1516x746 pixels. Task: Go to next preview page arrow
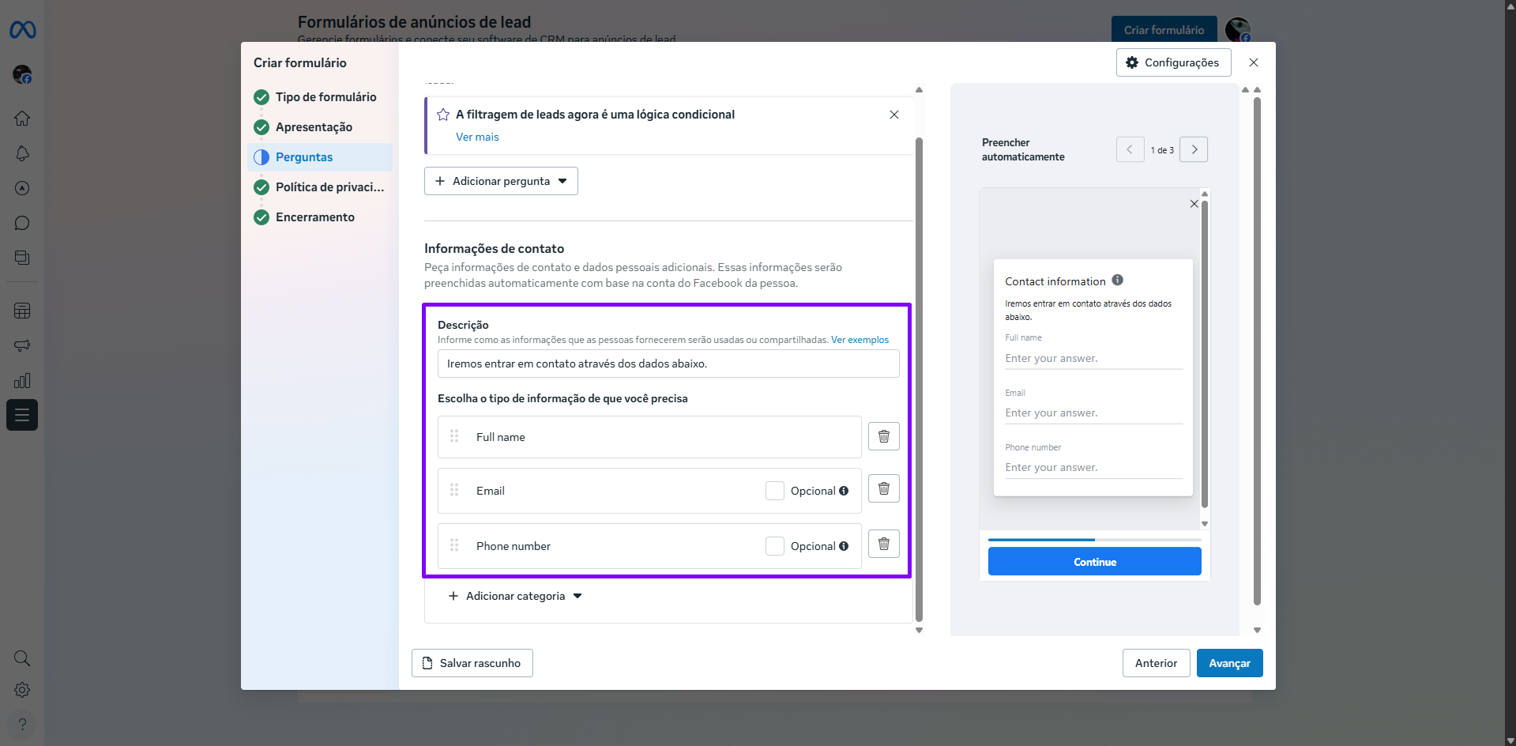click(1193, 149)
